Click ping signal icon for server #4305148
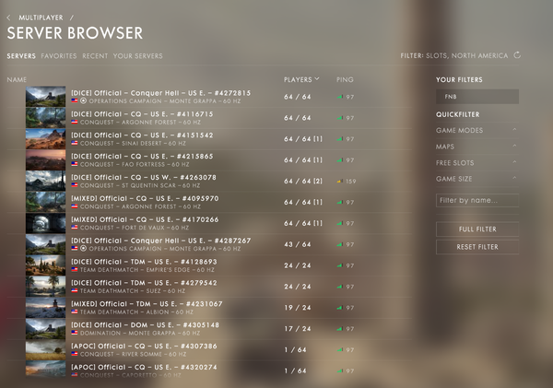The height and width of the screenshot is (388, 553). 339,329
